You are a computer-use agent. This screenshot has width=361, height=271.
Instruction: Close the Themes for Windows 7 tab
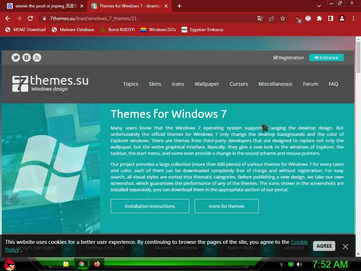[166, 6]
